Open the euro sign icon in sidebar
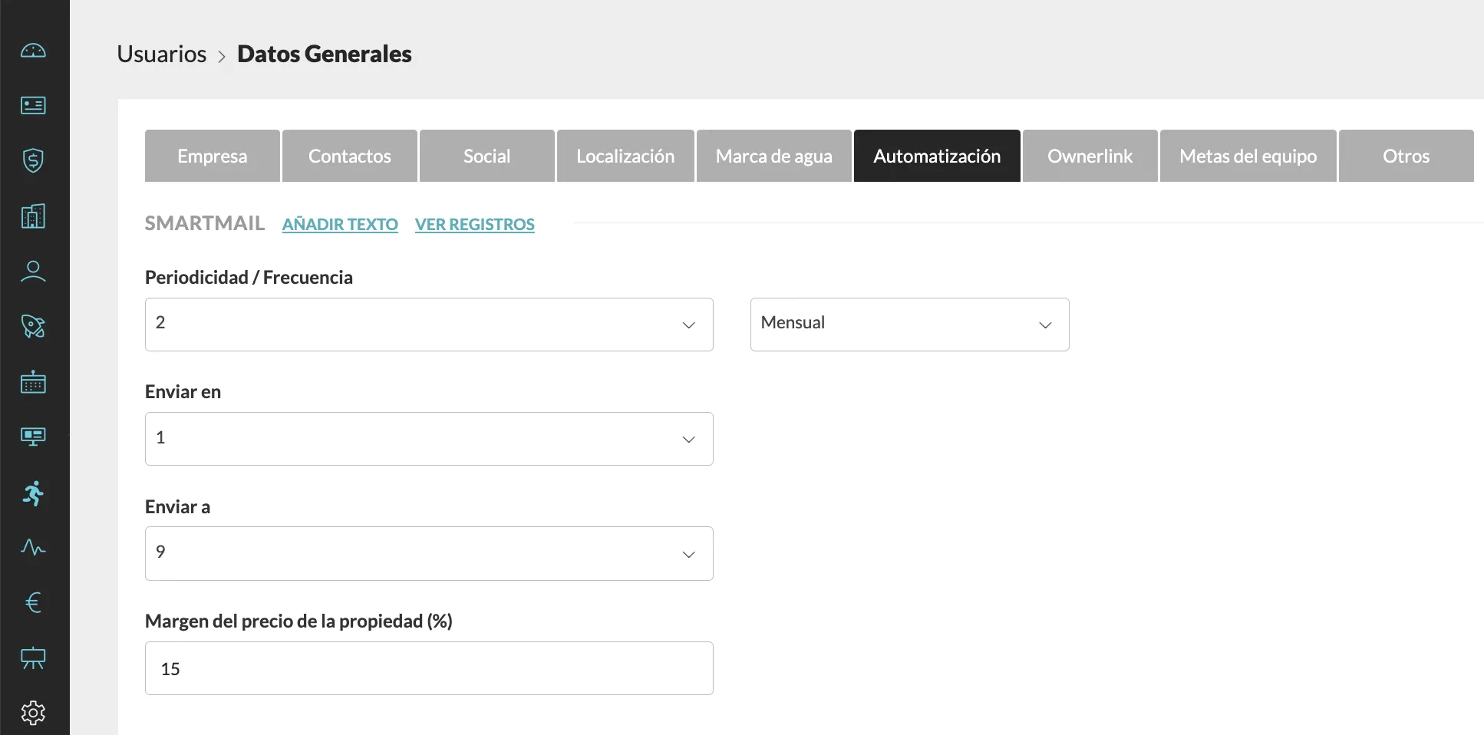 (33, 603)
